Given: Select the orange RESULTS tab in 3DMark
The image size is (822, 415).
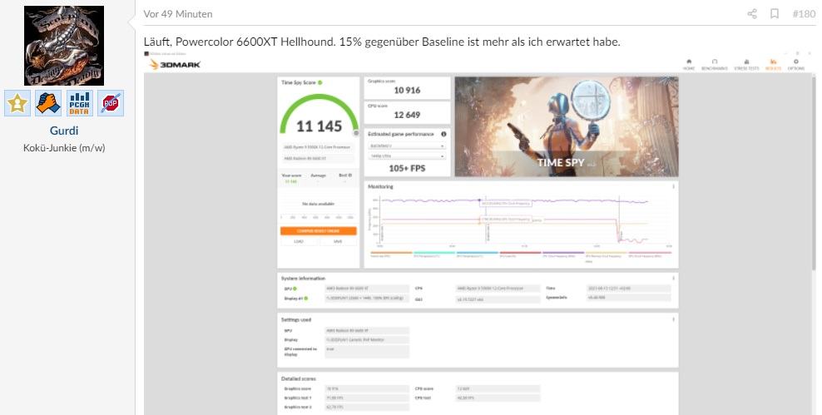Looking at the screenshot, I should point(773,64).
